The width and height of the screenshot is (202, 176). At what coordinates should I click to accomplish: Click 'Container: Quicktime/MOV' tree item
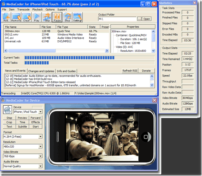[131, 35]
